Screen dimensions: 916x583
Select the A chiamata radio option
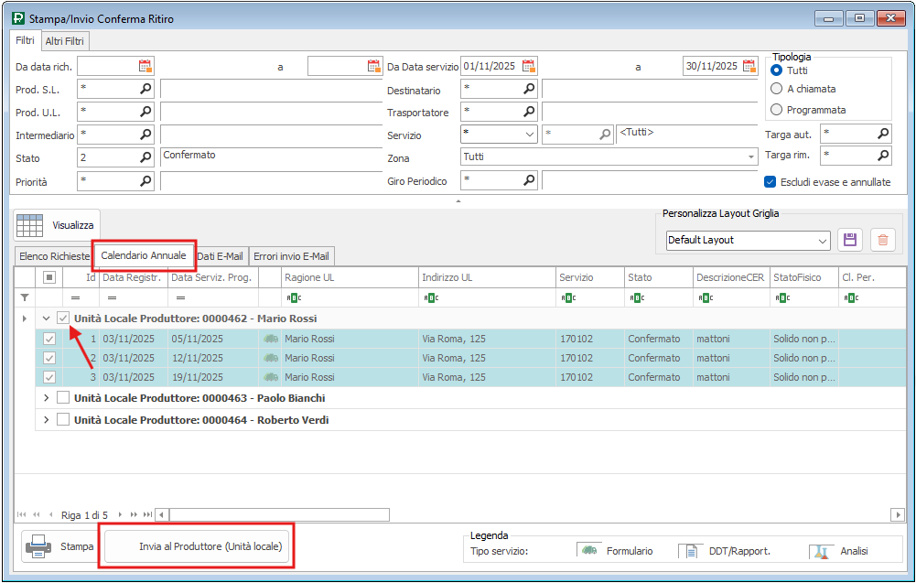click(x=777, y=89)
